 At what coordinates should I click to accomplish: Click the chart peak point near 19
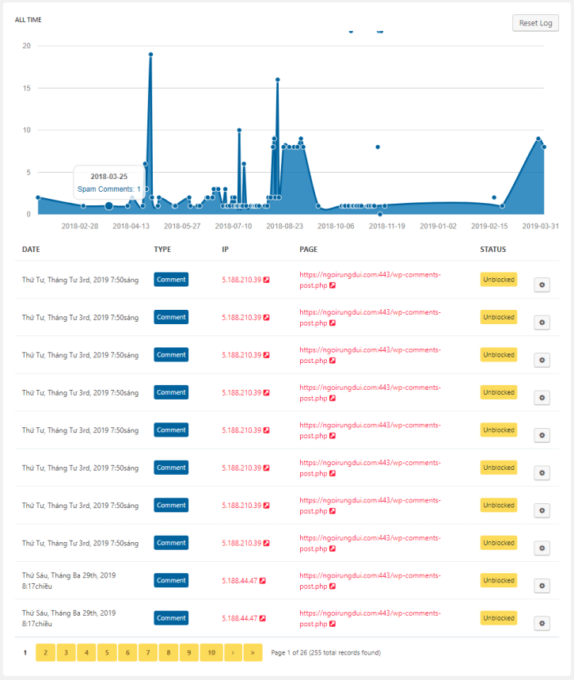coord(150,55)
